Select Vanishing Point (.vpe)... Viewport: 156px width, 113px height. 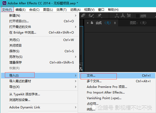(117, 98)
